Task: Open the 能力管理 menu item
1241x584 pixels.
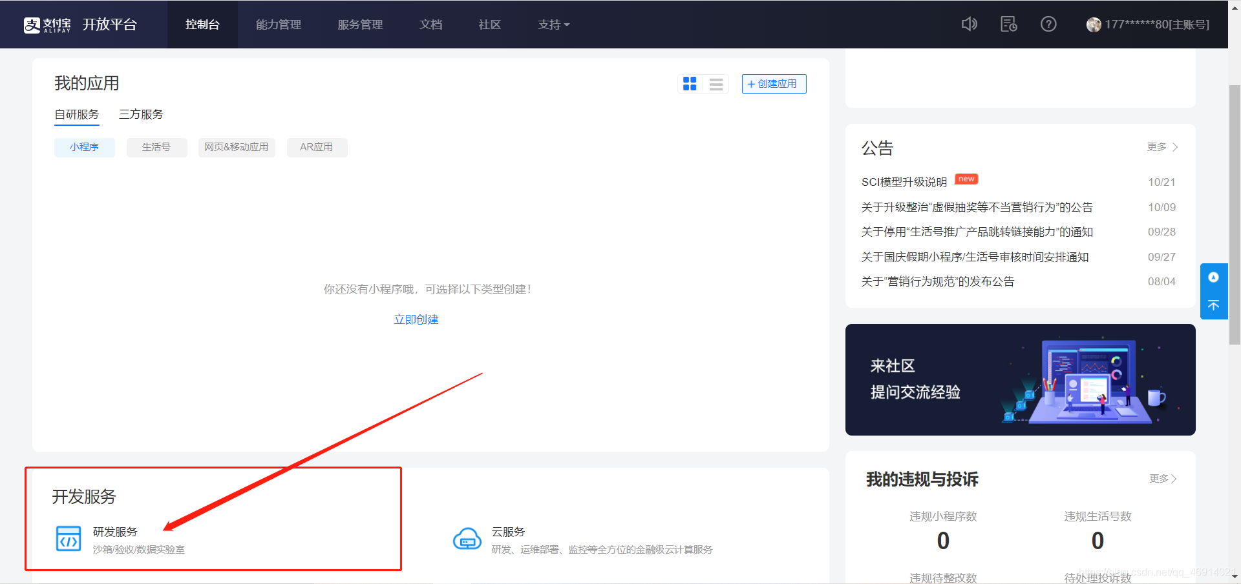Action: coord(279,25)
